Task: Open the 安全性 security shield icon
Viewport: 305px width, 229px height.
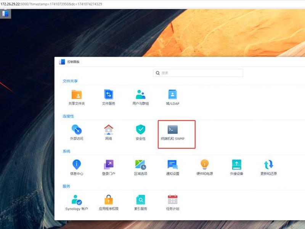Action: click(x=141, y=129)
